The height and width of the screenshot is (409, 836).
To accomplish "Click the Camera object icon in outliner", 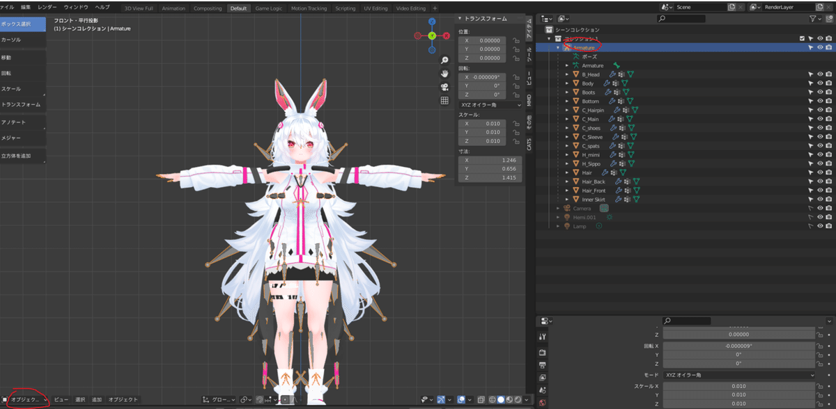I will [567, 208].
